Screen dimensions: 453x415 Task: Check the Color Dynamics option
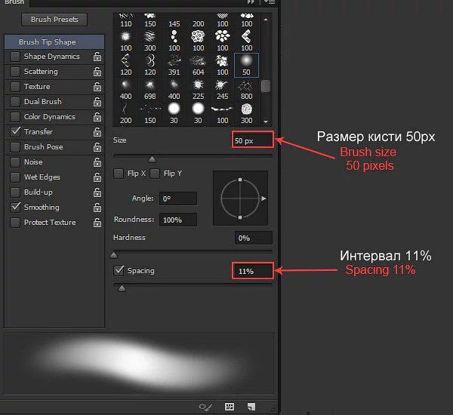click(15, 117)
